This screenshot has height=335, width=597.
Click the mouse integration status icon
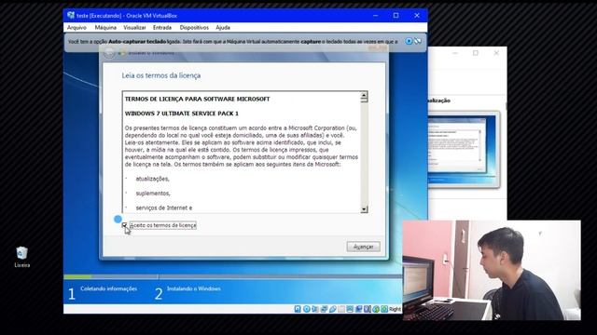[376, 309]
